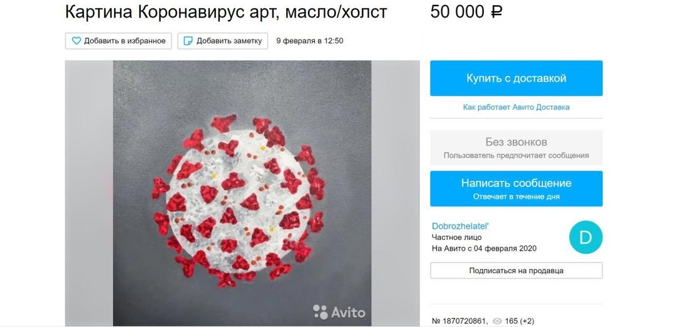Image resolution: width=676 pixels, height=327 pixels.
Task: Click the Avito watermark logo on photo
Action: tap(339, 312)
